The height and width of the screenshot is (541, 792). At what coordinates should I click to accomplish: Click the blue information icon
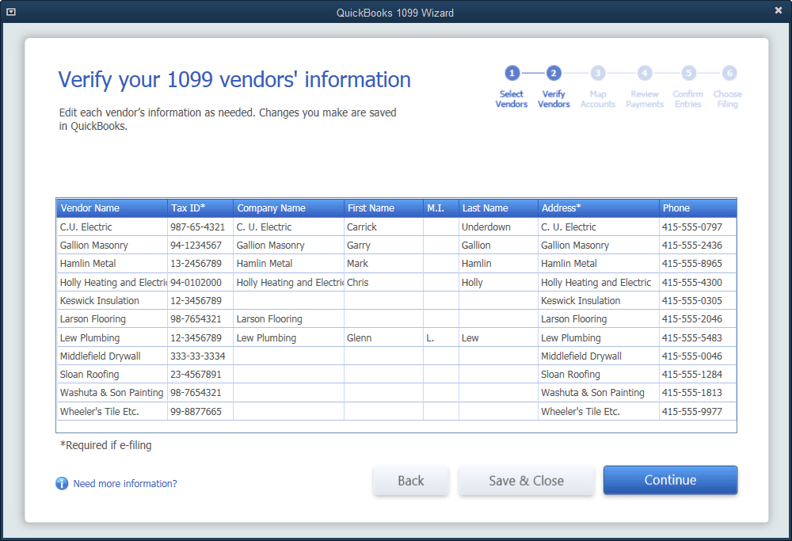tap(62, 483)
